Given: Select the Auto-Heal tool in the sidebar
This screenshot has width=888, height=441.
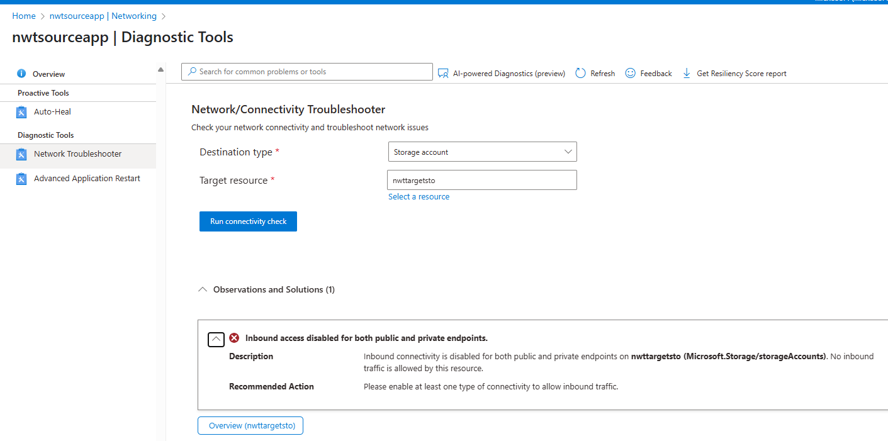Looking at the screenshot, I should [52, 111].
